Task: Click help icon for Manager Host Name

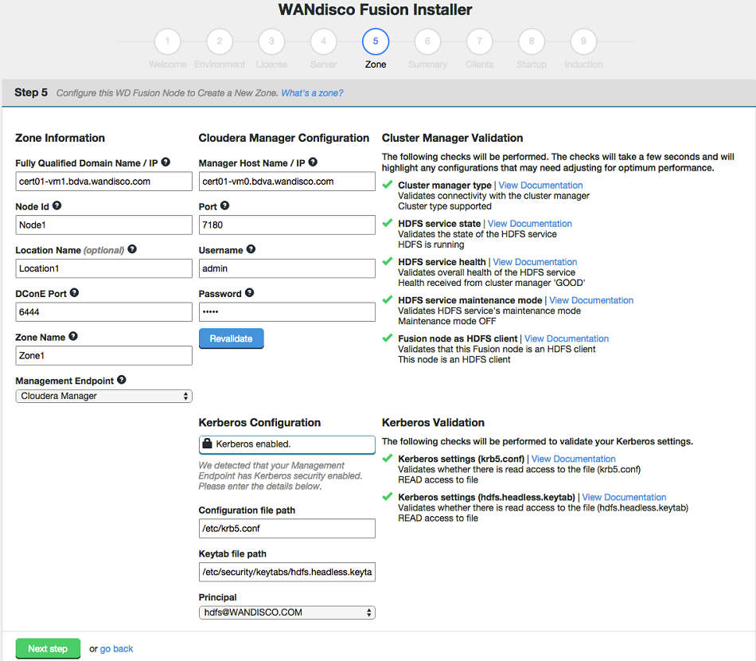Action: tap(313, 162)
